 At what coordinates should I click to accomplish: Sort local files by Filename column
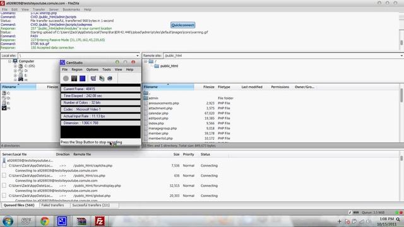[18, 87]
